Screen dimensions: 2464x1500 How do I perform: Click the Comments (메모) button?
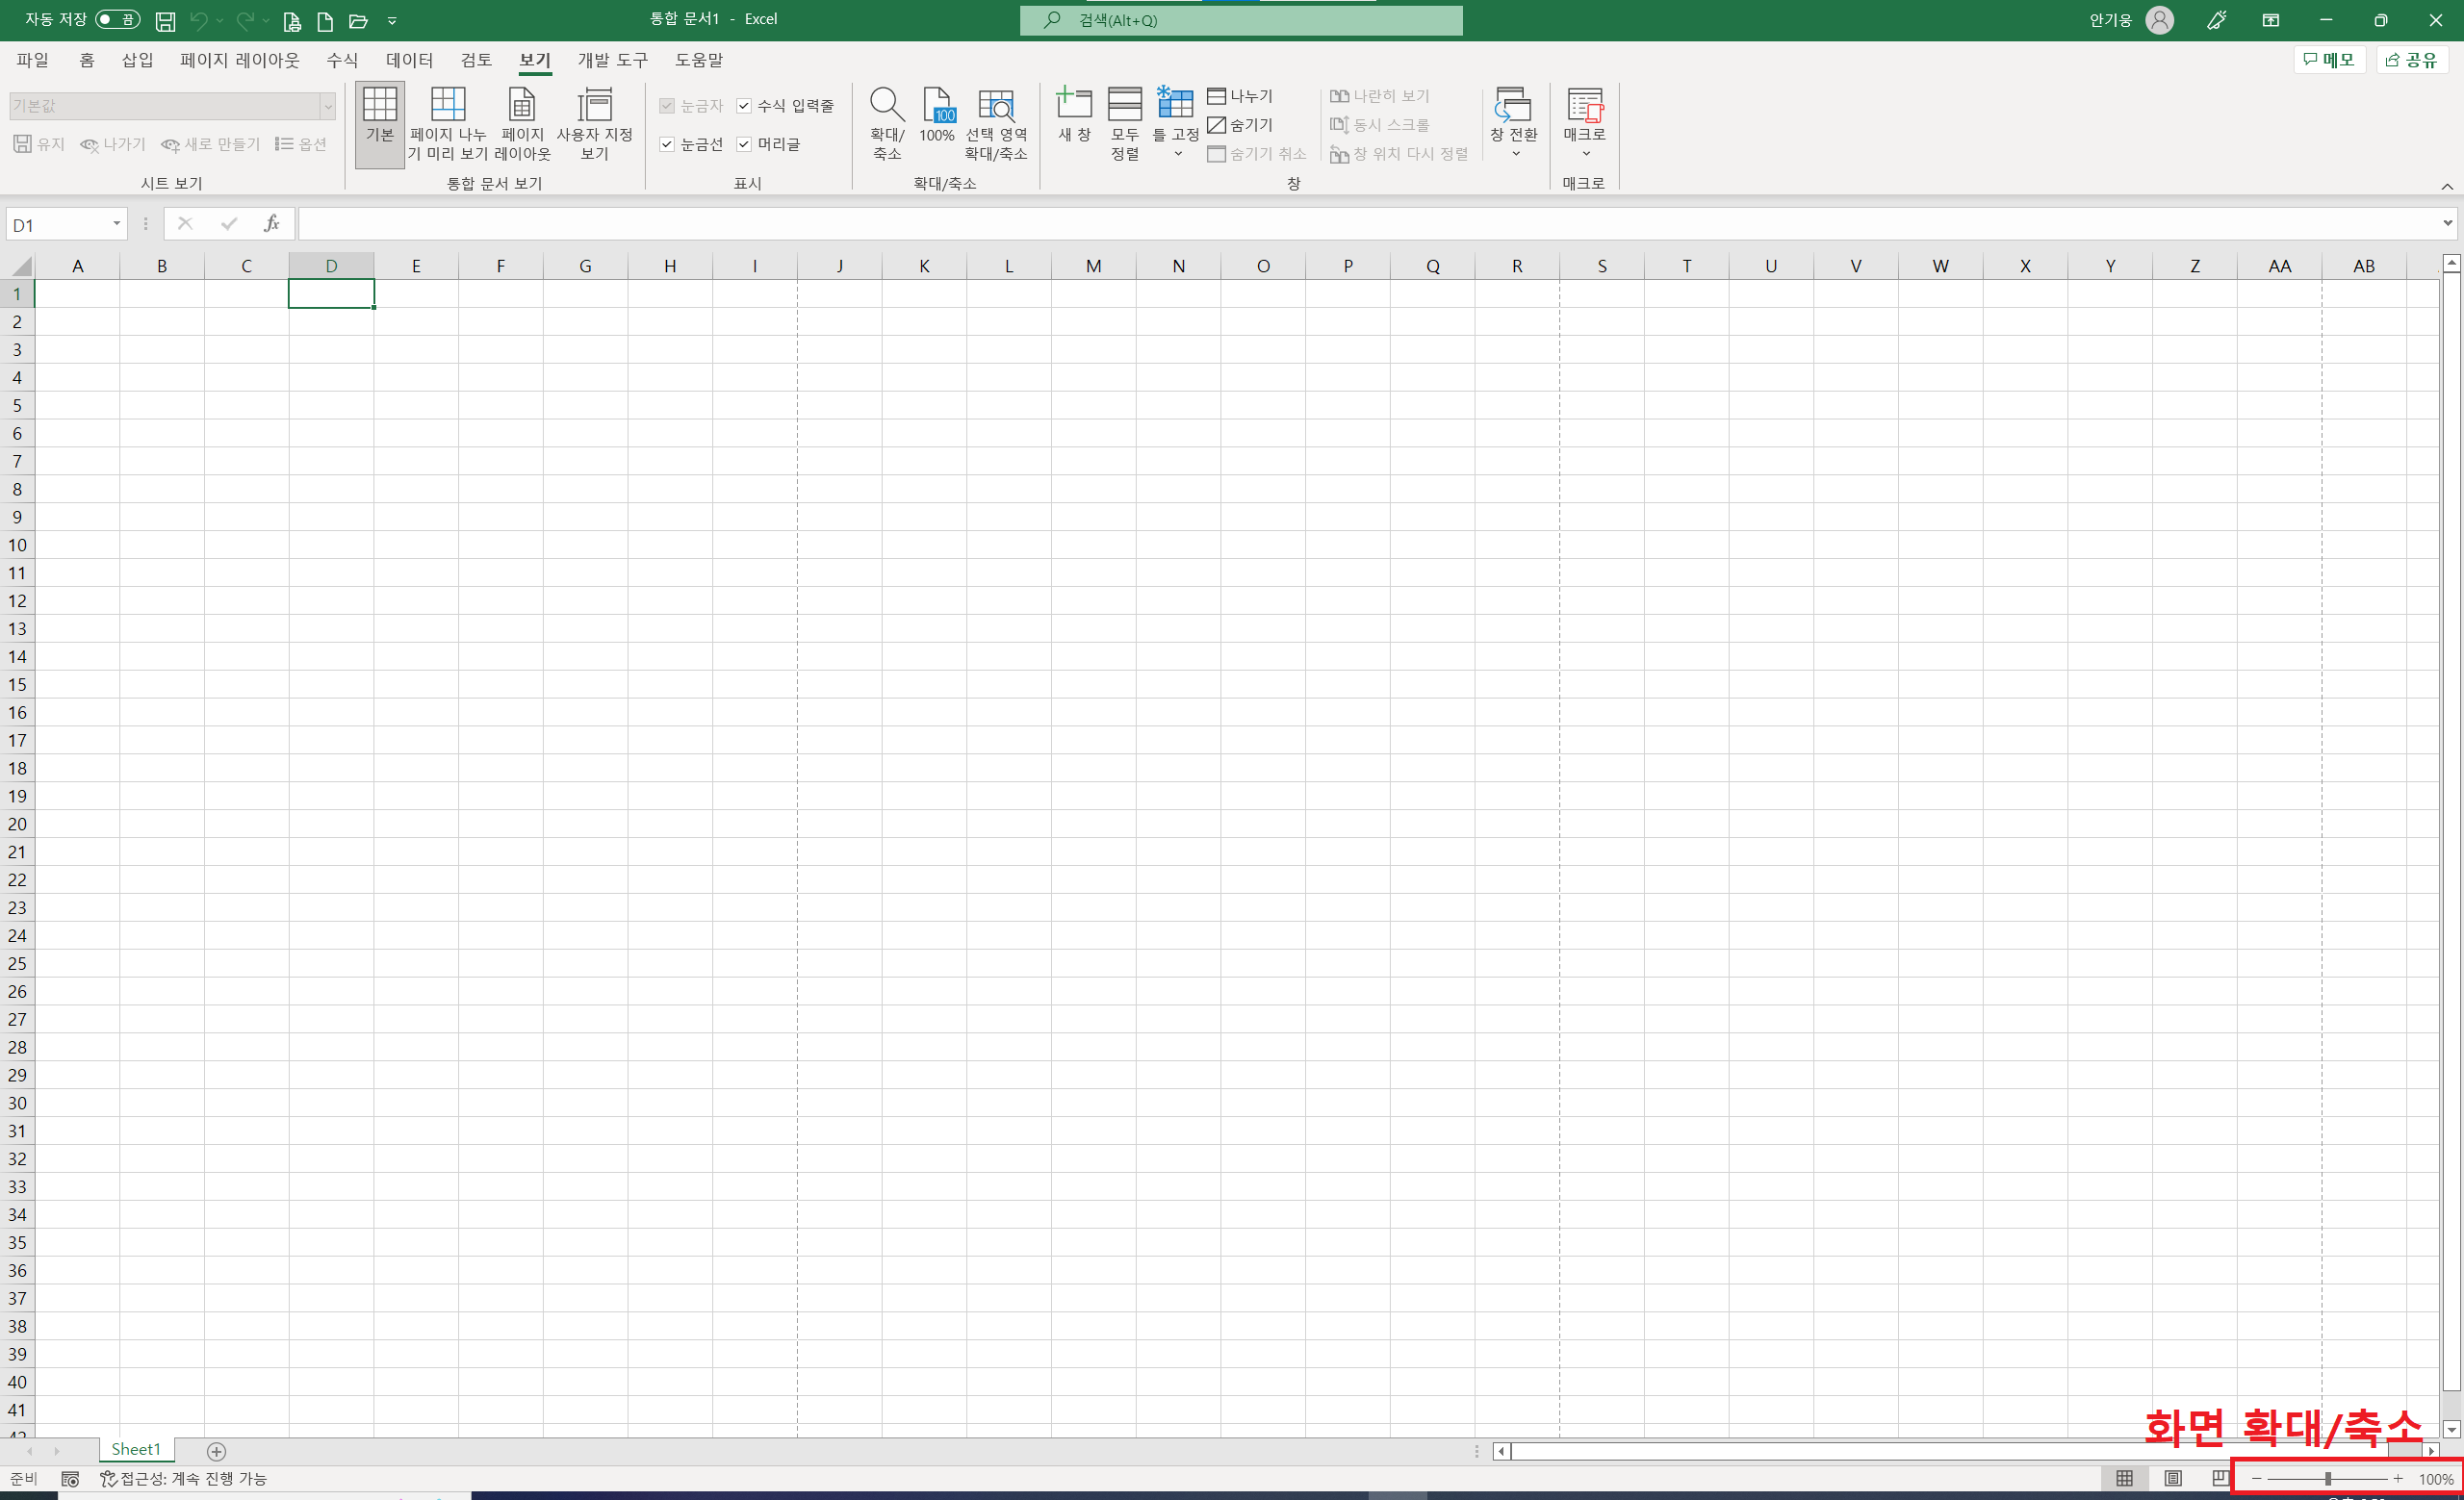2328,60
